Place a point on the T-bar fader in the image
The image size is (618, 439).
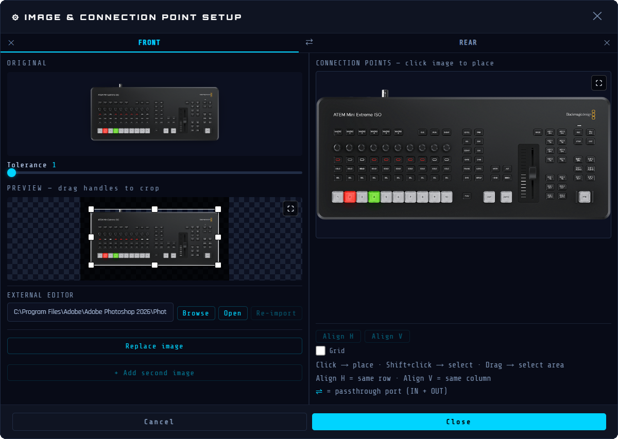coord(533,173)
